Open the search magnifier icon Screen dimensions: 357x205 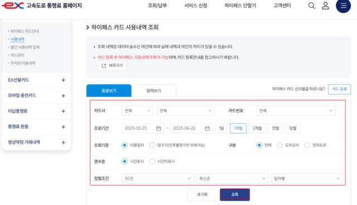tap(311, 6)
